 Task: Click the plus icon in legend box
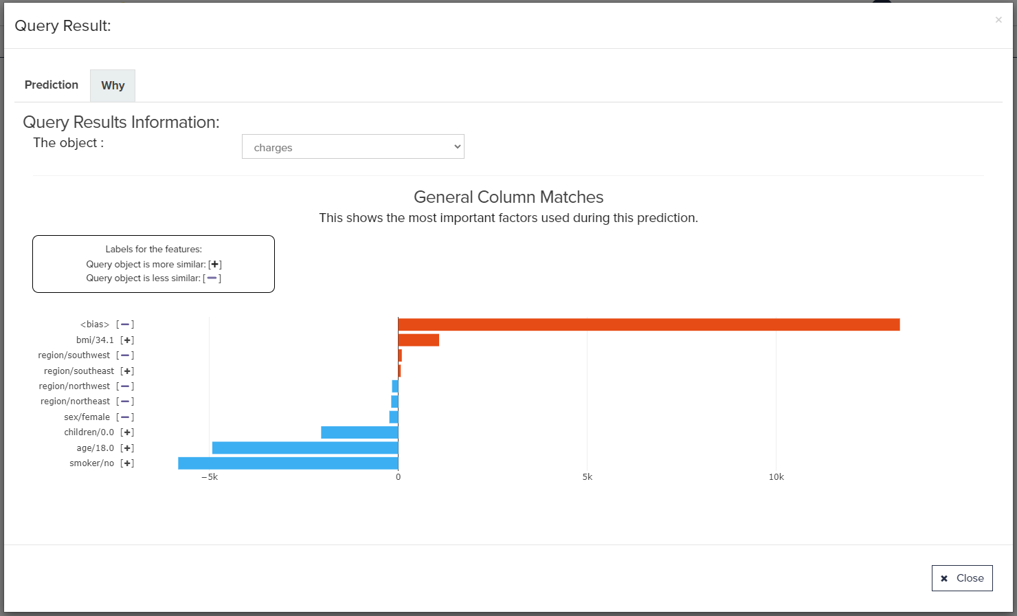(215, 265)
